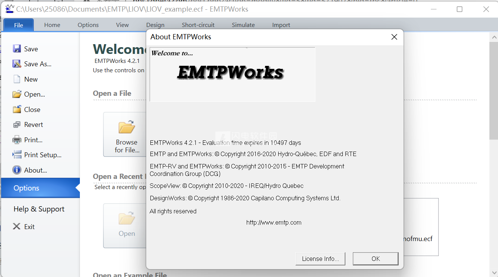Click Browse for File folder icon
The image size is (498, 277).
tap(127, 127)
